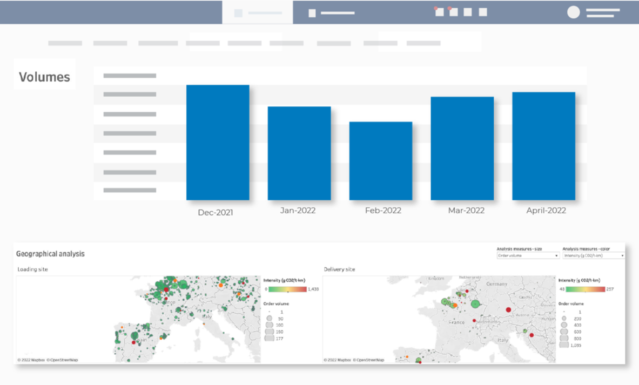This screenshot has width=639, height=385.
Task: Click the "Feb-2022" axis label
Action: pyautogui.click(x=383, y=210)
